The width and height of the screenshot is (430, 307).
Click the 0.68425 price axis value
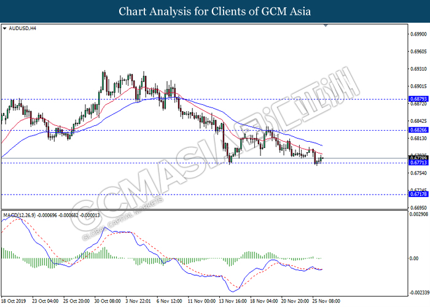(x=418, y=121)
